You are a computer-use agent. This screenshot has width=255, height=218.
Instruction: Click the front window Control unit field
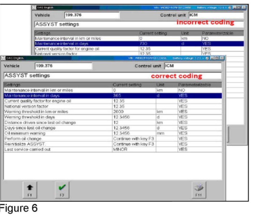pos(193,66)
